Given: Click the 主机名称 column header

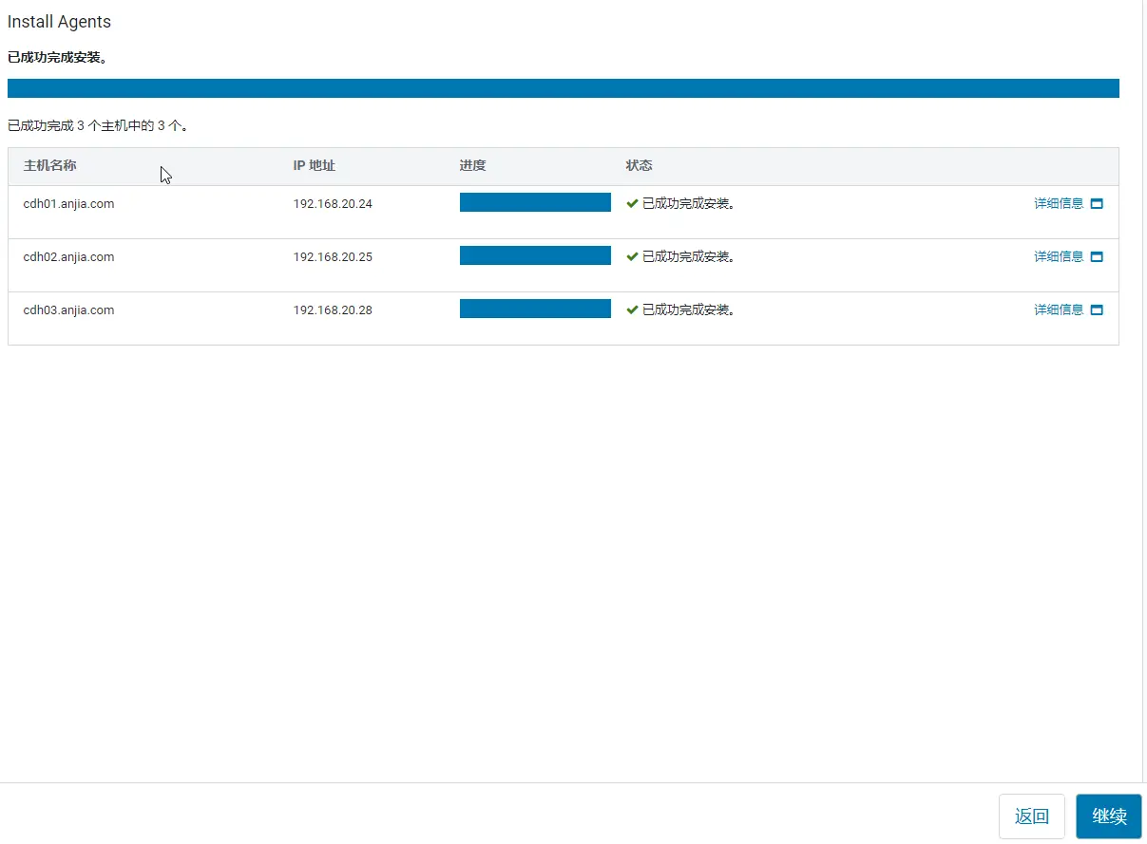Looking at the screenshot, I should pos(49,165).
